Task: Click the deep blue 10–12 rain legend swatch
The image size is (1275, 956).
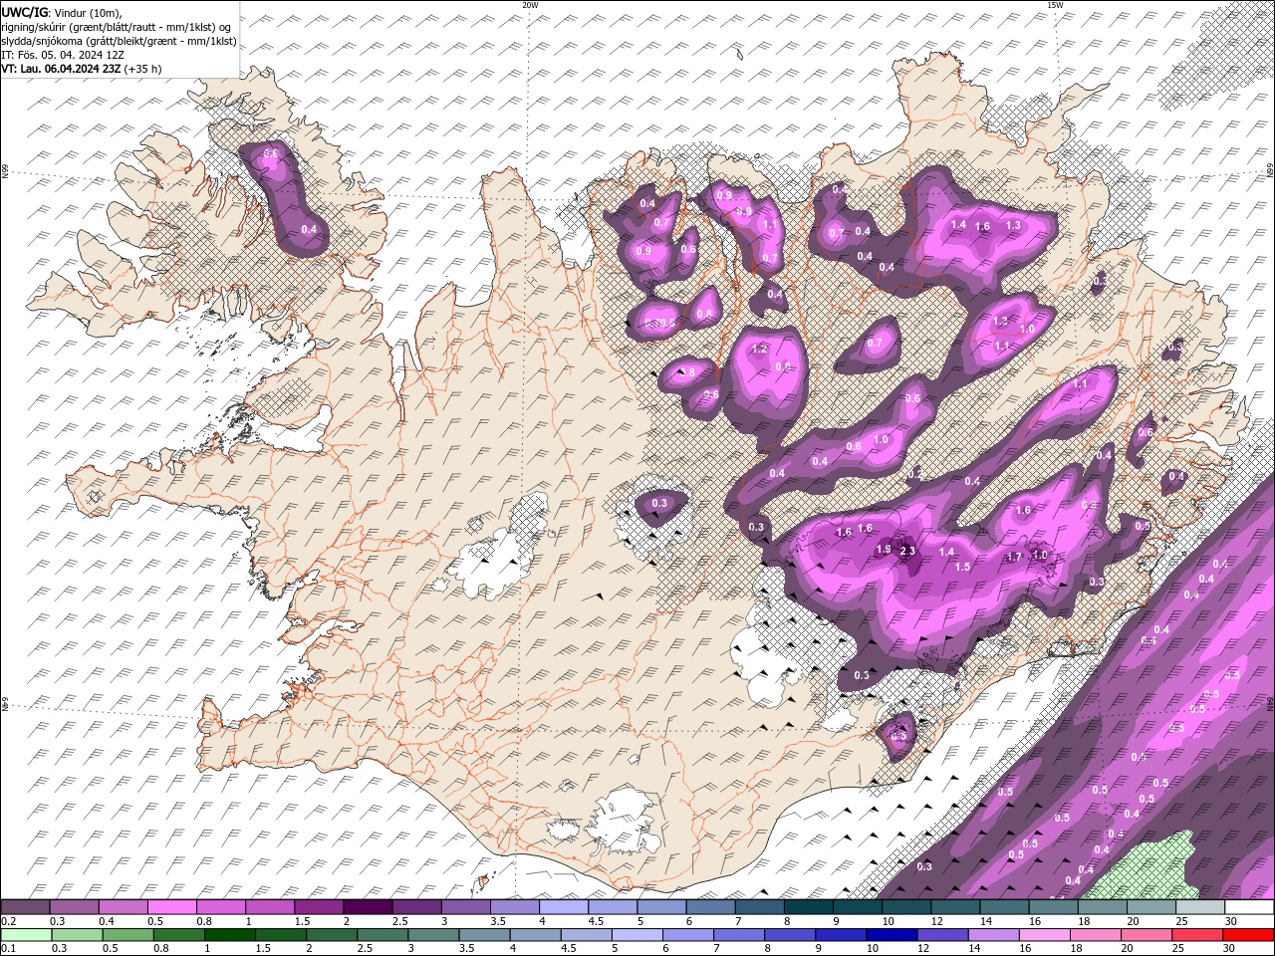Action: 892,935
